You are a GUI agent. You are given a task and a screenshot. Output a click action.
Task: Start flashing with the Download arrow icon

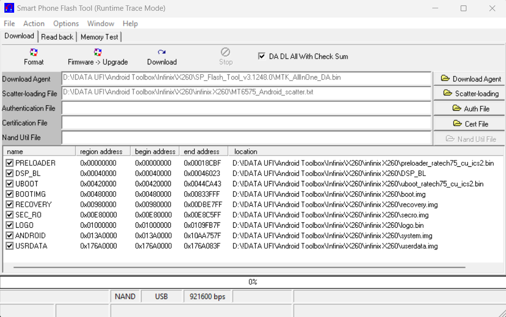click(x=162, y=53)
